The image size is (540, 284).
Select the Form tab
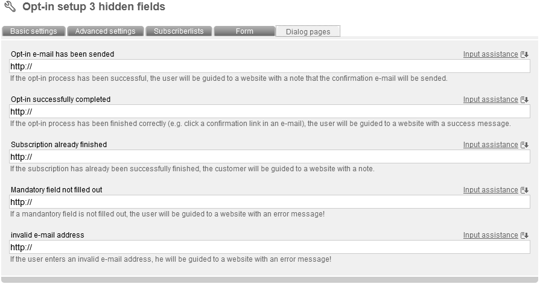coord(244,31)
